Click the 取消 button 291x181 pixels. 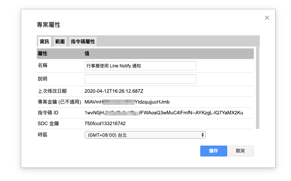point(240,151)
